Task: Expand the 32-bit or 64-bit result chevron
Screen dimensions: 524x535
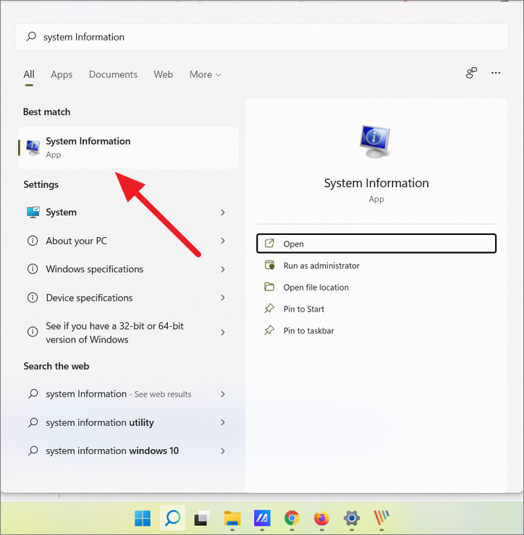Action: (x=223, y=332)
